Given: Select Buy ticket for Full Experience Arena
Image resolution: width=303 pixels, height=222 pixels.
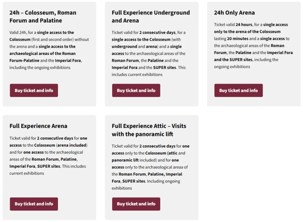Looking at the screenshot, I should [x=34, y=204].
